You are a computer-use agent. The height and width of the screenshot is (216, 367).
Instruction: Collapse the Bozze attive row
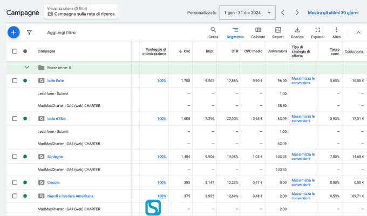27,67
